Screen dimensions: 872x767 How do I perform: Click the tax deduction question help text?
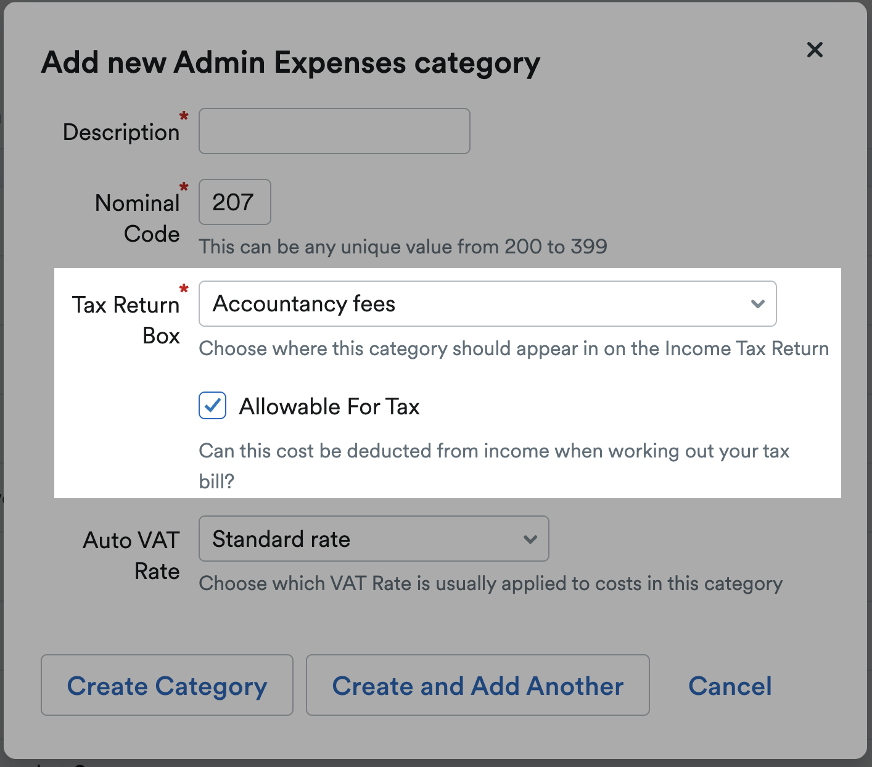494,466
